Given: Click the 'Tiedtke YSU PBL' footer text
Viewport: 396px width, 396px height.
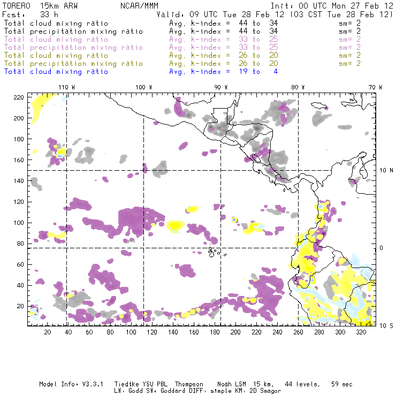Looking at the screenshot, I should click(141, 384).
